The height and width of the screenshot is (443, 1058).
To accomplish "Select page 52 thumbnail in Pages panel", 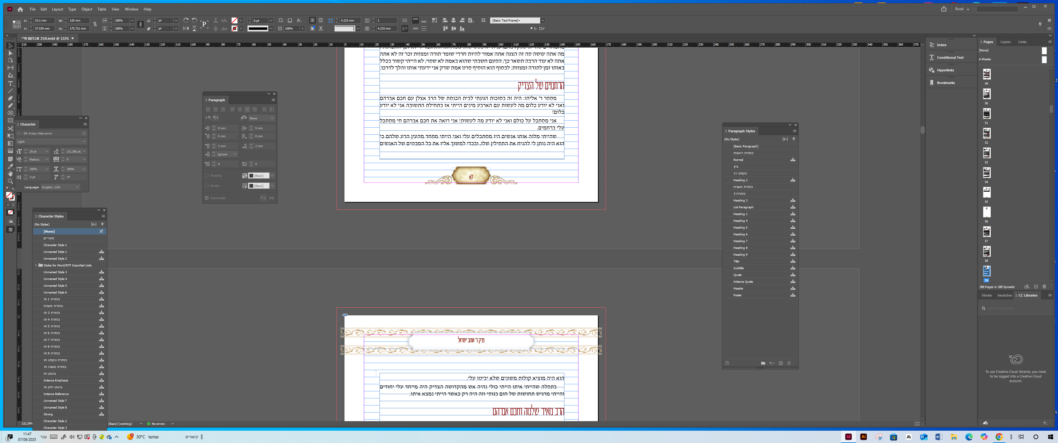I will click(987, 133).
